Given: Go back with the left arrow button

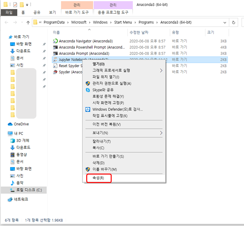Looking at the screenshot, I should (6, 22).
